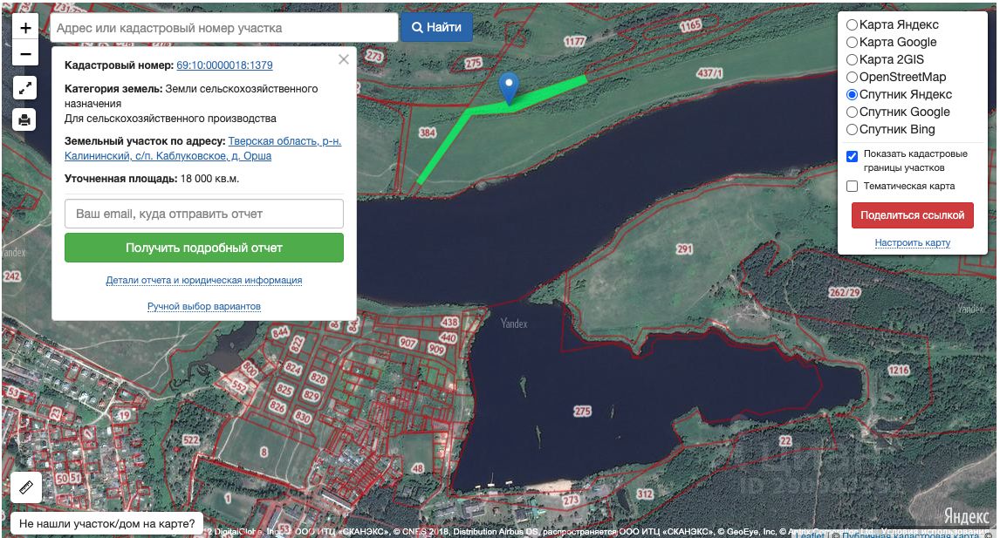
Task: Click parcel label 48 on map
Action: pos(418,468)
